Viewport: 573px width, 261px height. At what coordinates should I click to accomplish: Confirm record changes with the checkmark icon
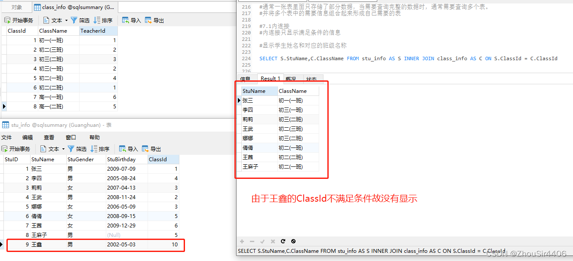click(262, 241)
